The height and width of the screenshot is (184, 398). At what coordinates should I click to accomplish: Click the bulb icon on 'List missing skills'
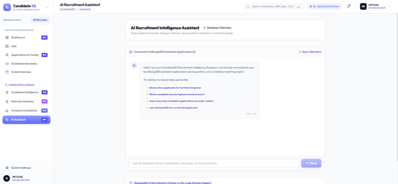pos(147,108)
